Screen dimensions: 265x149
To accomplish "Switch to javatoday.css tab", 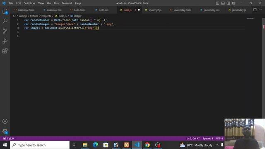I will click(210, 10).
